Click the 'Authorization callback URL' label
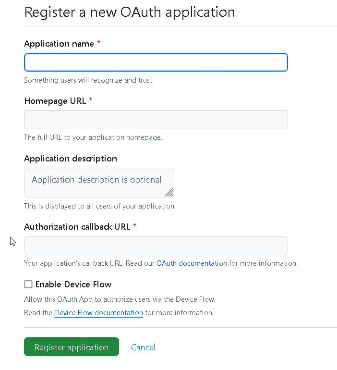 [x=77, y=227]
